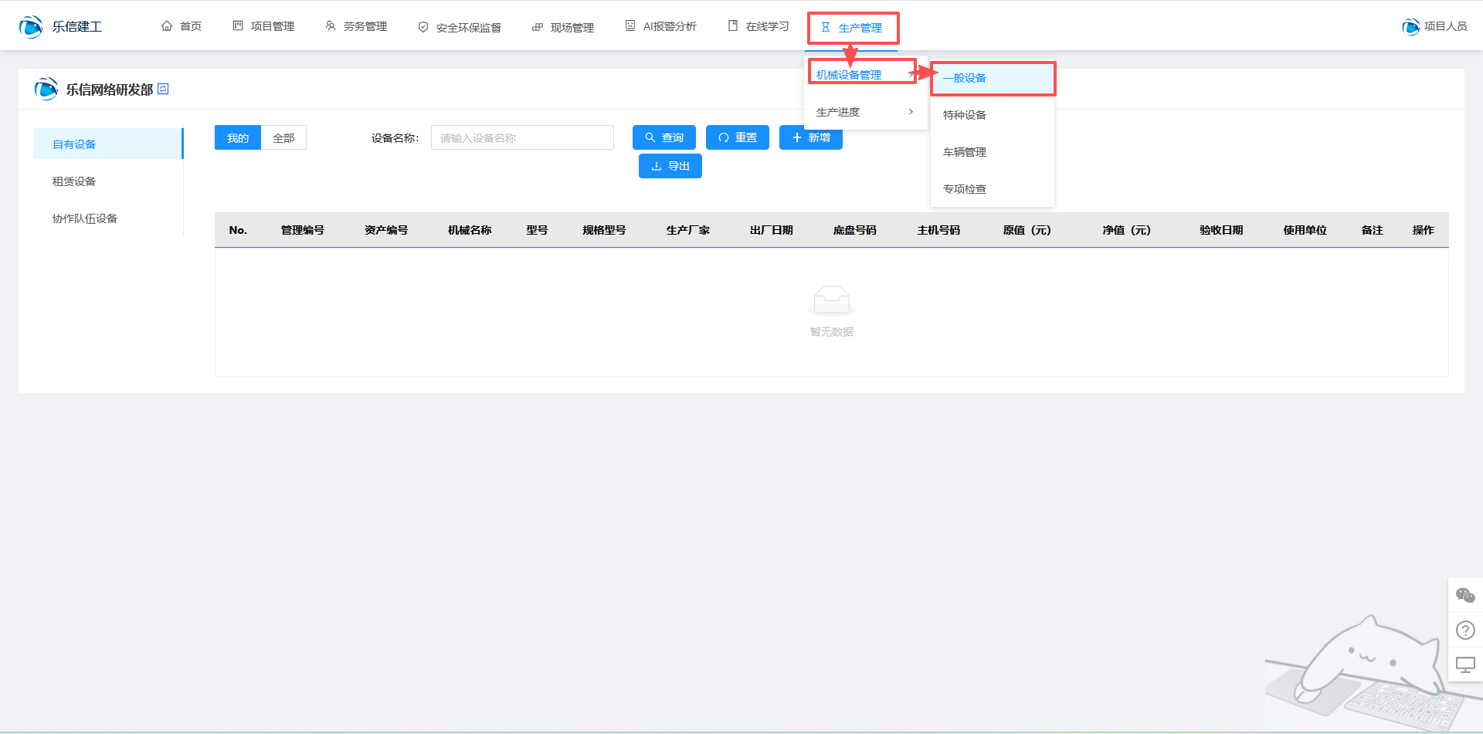Image resolution: width=1483 pixels, height=734 pixels.
Task: Select 特种设备 from the submenu
Action: tap(965, 115)
